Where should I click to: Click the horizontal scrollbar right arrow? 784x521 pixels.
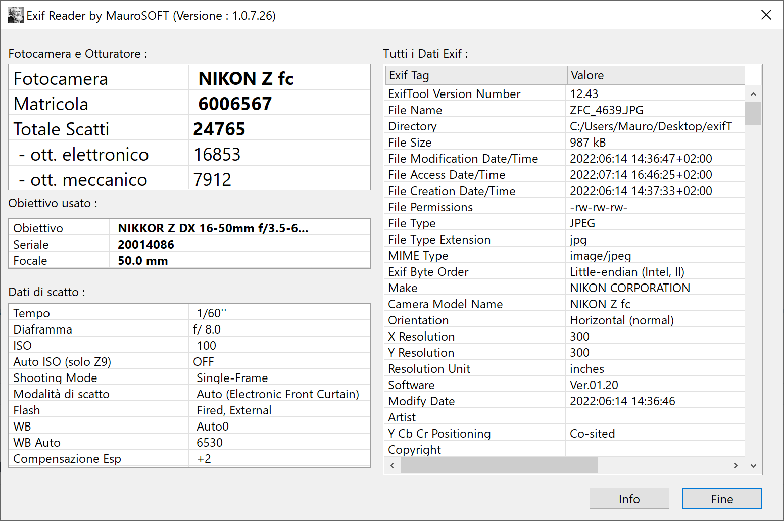pos(736,465)
